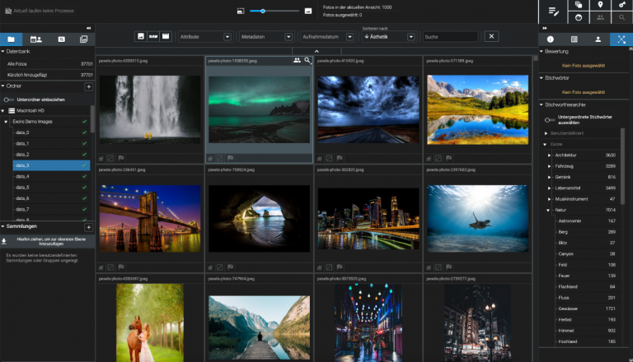Open the map pin location icon

click(x=598, y=5)
